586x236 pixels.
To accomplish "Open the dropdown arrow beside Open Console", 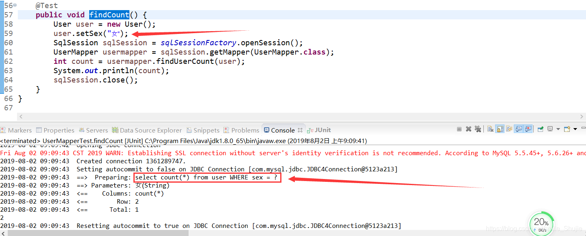I will (575, 129).
